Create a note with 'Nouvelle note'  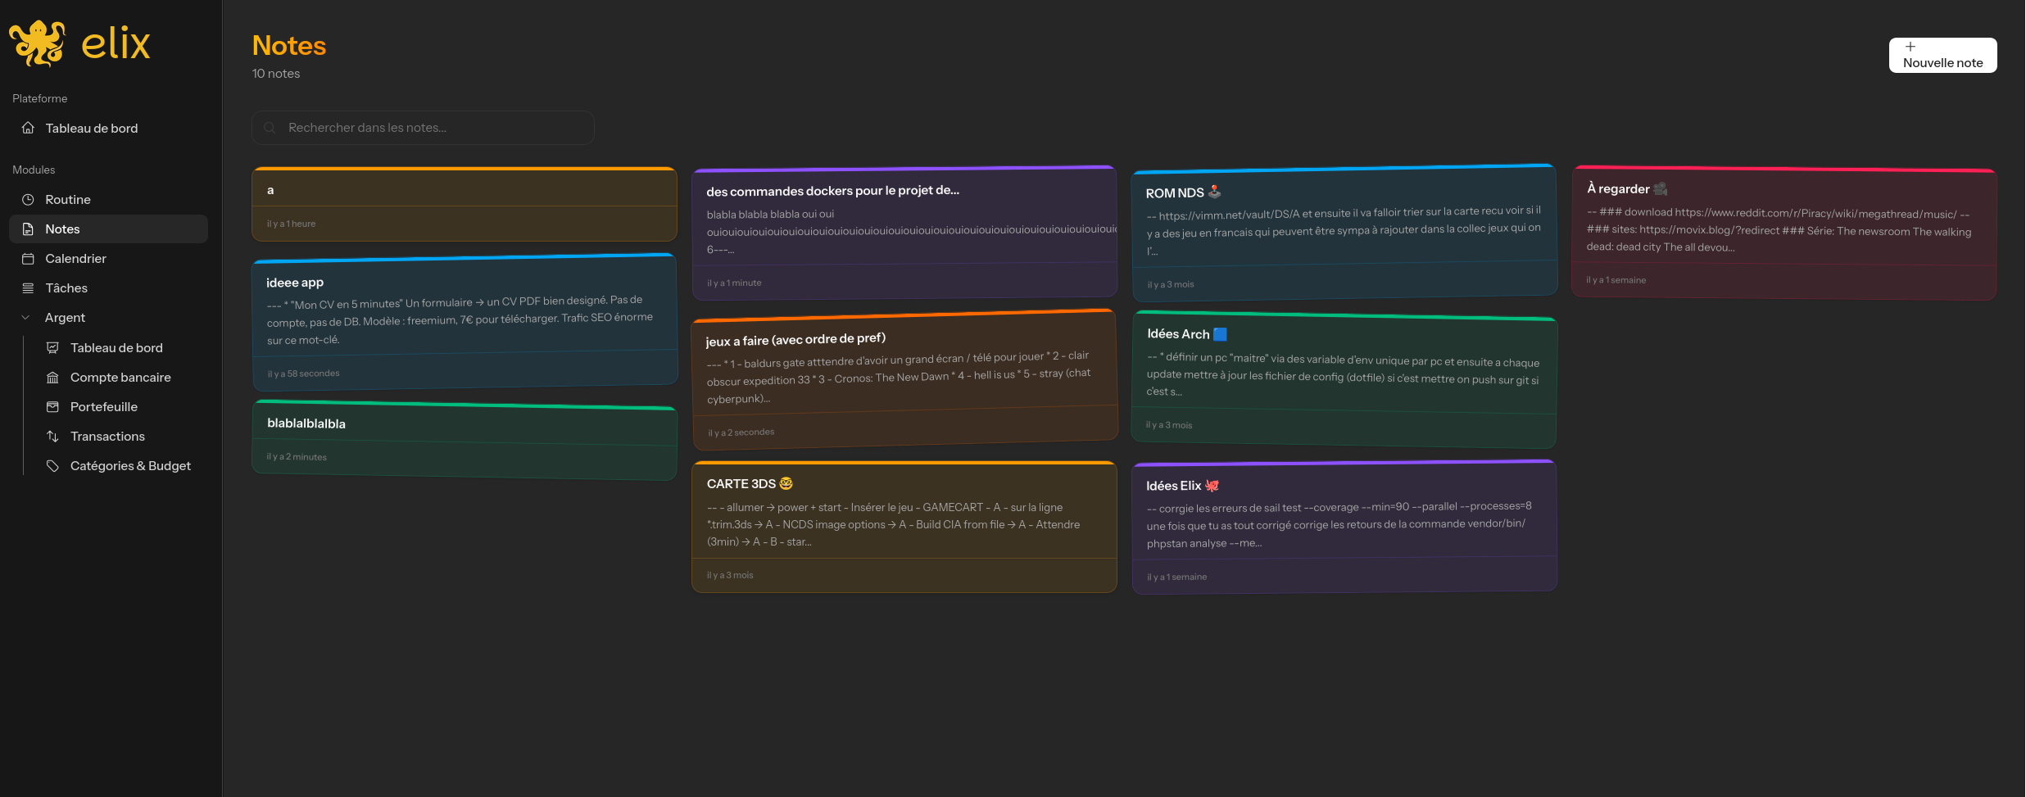click(x=1942, y=55)
